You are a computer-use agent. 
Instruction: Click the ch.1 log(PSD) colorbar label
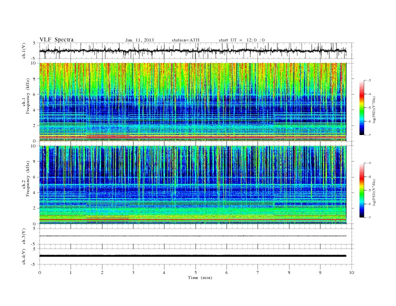(374, 109)
